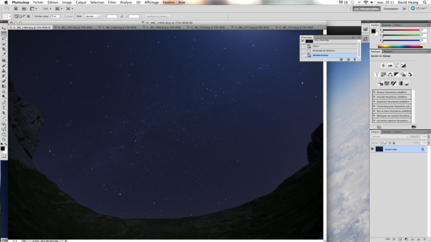Expand Courbes Paramètres prédéfinis list
Screen dimensions: 431x242
click(374, 97)
